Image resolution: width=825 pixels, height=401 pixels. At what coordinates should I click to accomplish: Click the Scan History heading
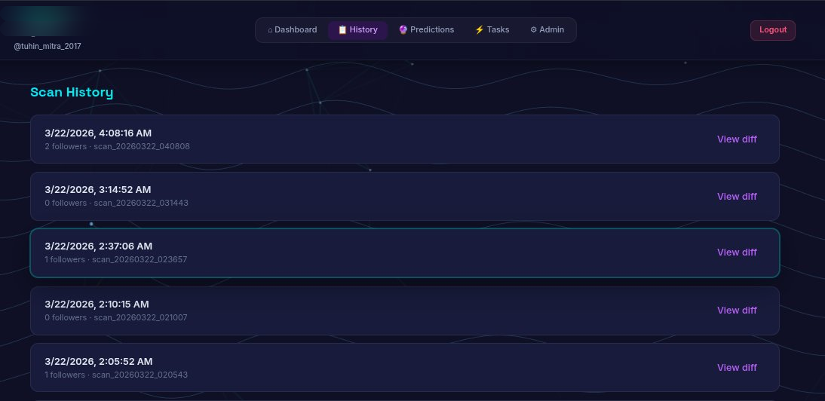pos(72,92)
